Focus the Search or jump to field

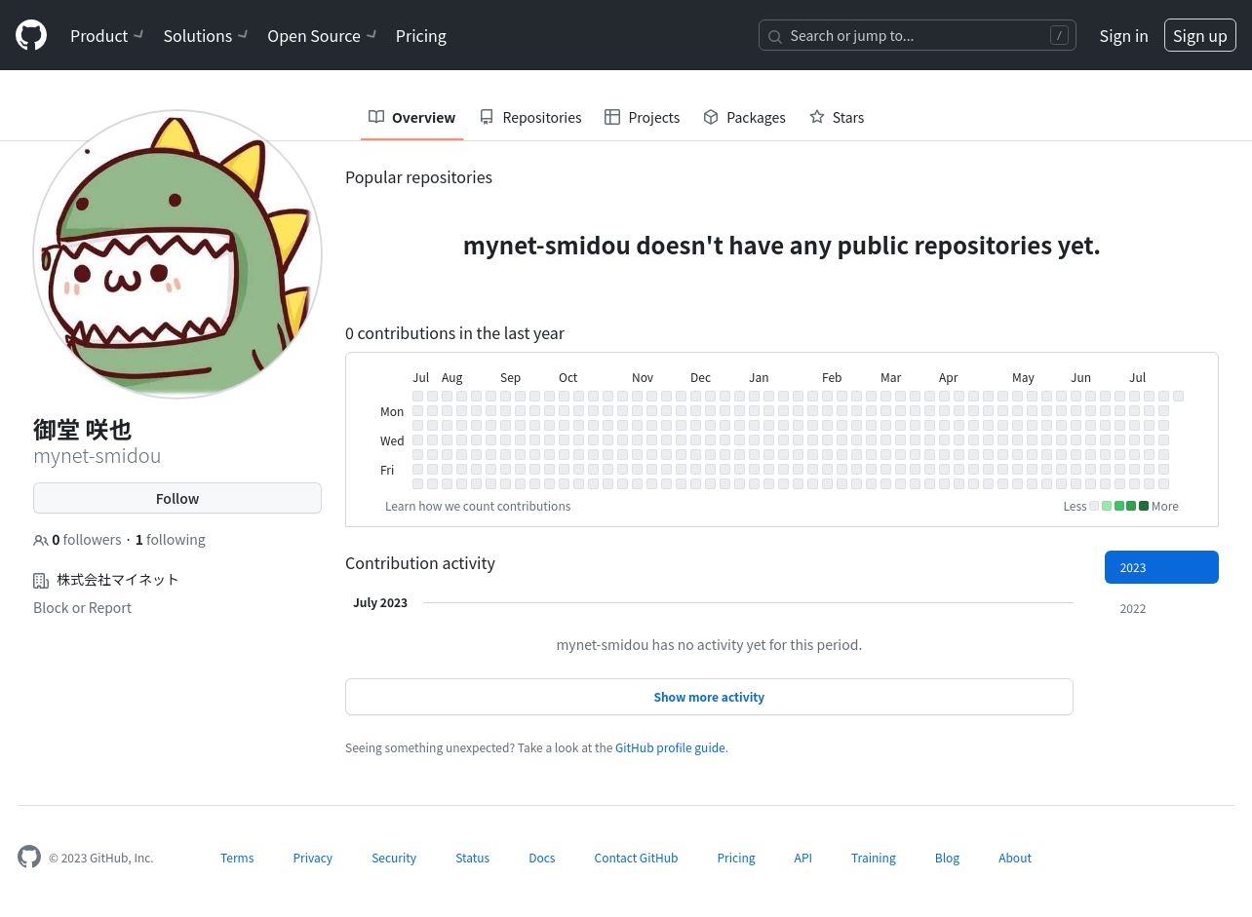pos(918,35)
